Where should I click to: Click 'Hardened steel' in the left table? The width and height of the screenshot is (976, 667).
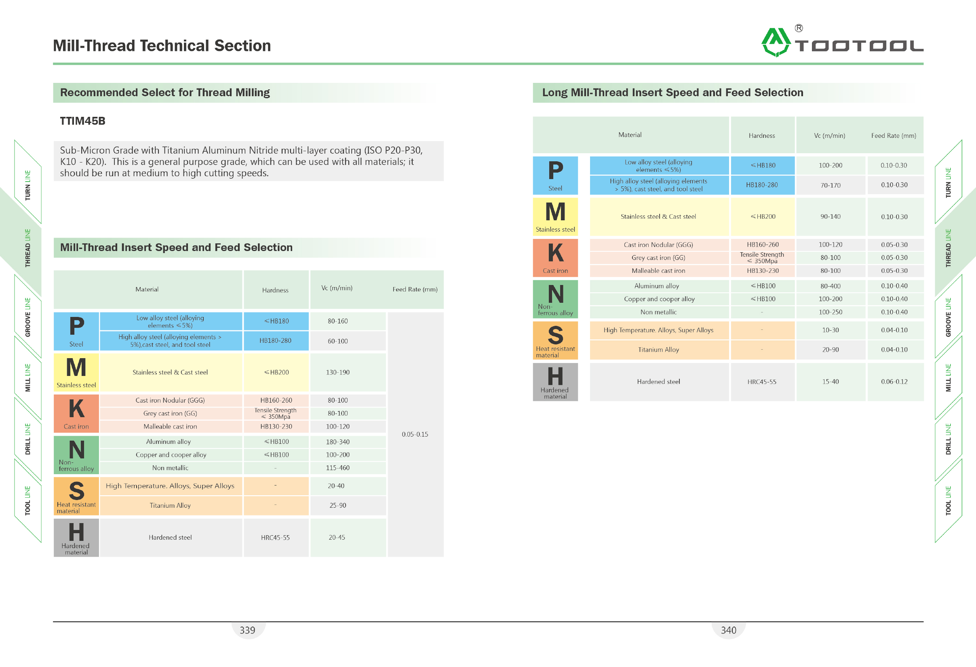[x=170, y=538]
